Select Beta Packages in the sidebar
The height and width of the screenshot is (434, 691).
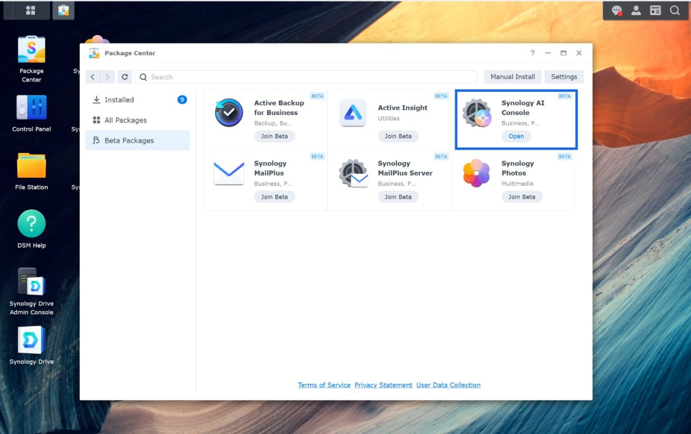coord(128,140)
